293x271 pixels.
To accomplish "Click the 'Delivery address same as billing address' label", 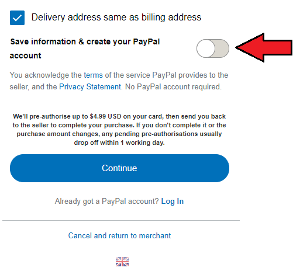I will point(116,18).
